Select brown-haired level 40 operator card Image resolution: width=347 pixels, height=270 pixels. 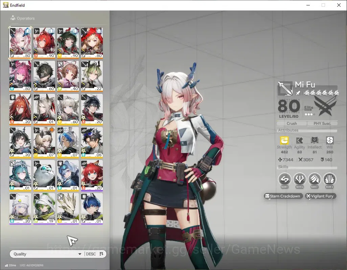coord(68,76)
